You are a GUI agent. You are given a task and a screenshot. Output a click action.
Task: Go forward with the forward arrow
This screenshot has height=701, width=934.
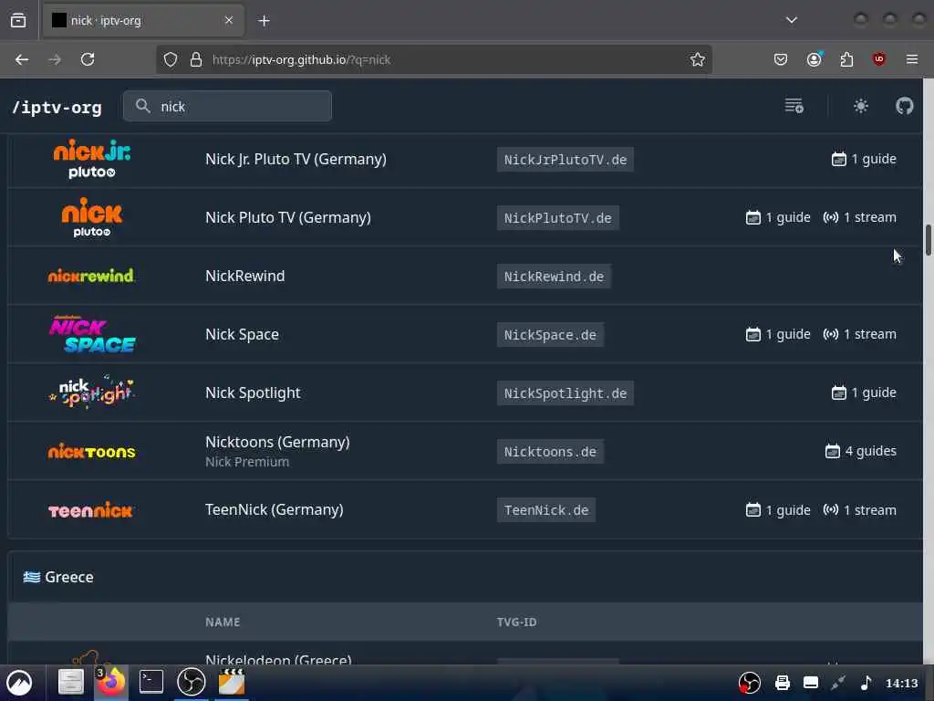55,59
